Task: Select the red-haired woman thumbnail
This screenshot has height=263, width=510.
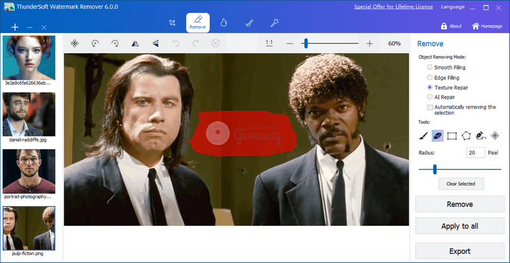Action: point(29,58)
